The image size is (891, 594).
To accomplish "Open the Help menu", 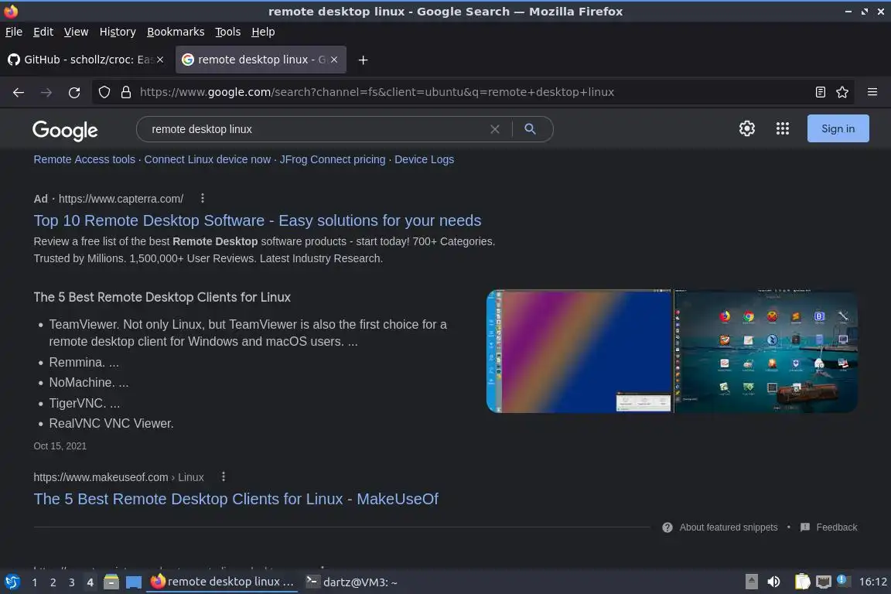I will click(x=263, y=32).
